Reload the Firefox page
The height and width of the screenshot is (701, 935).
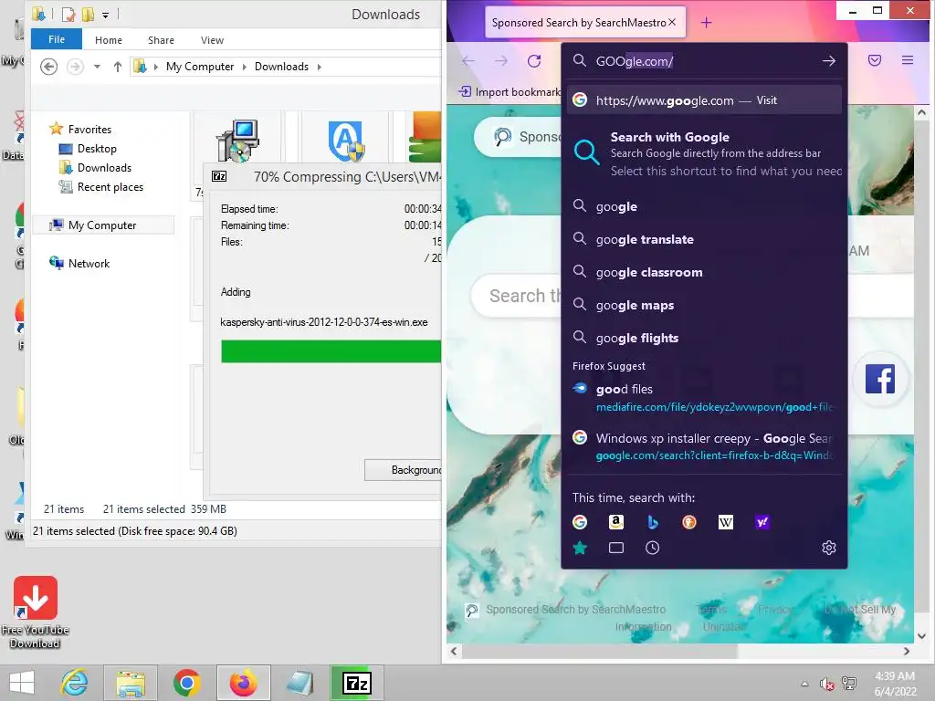[x=534, y=61]
